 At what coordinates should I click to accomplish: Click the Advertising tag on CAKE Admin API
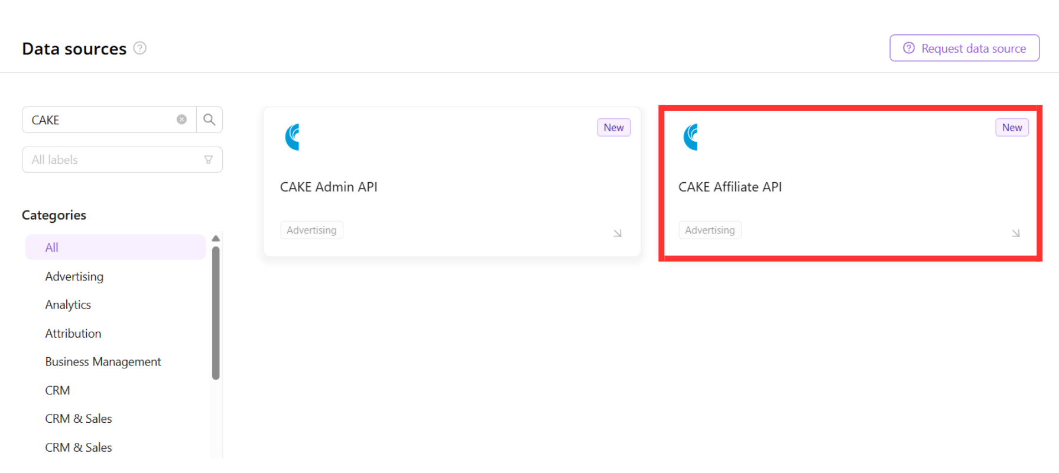point(311,230)
